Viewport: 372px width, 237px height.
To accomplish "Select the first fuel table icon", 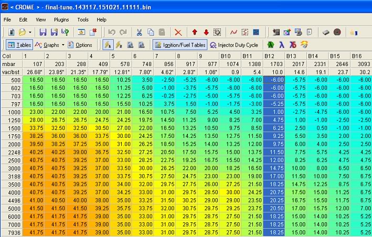I will 130,45.
